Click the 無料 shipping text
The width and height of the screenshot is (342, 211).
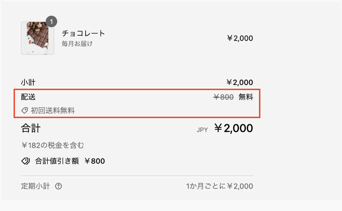click(x=246, y=97)
